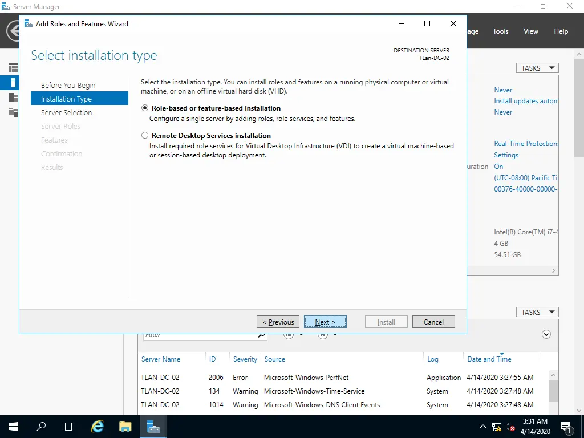The width and height of the screenshot is (584, 438).
Task: Open the Settings link in server properties
Action: tap(506, 155)
